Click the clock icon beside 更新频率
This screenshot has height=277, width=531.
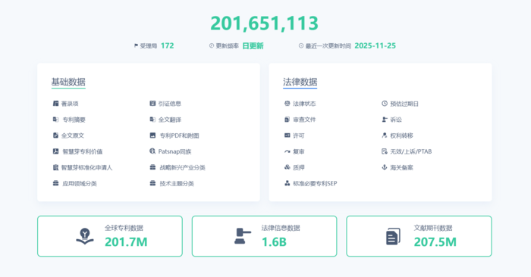tap(212, 45)
